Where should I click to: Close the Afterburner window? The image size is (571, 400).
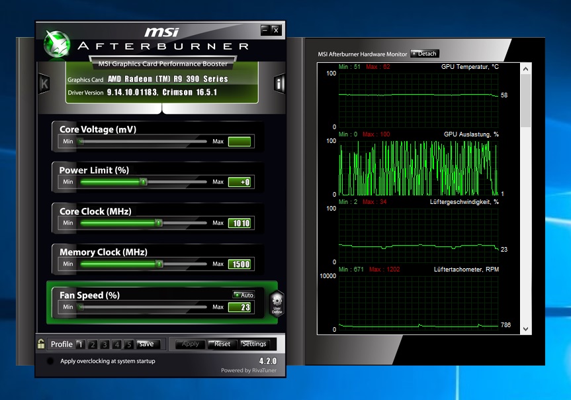pos(276,30)
